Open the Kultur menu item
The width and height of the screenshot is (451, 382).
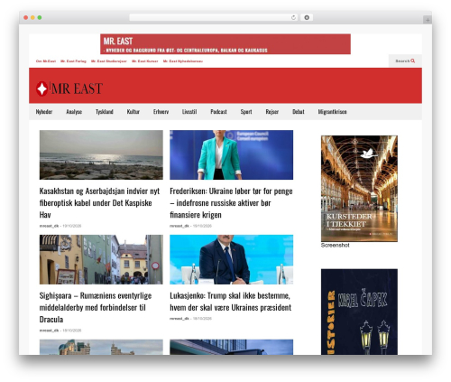tap(133, 112)
